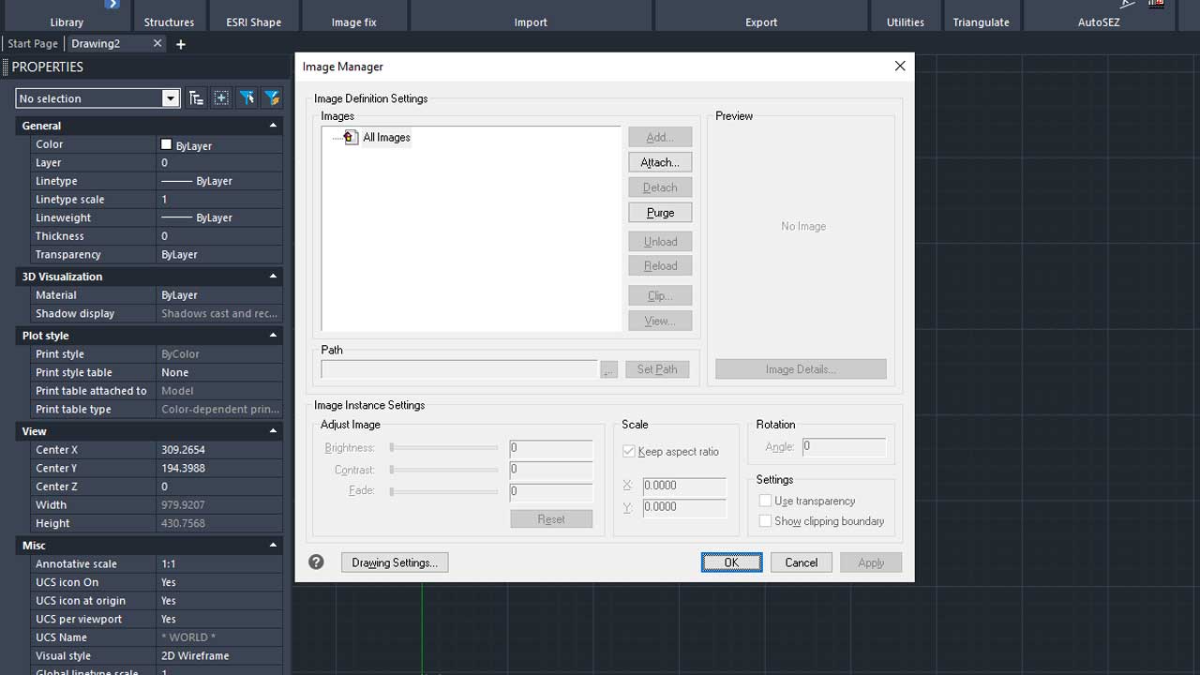Image resolution: width=1200 pixels, height=675 pixels.
Task: Check Show clipping boundary option
Action: (765, 521)
